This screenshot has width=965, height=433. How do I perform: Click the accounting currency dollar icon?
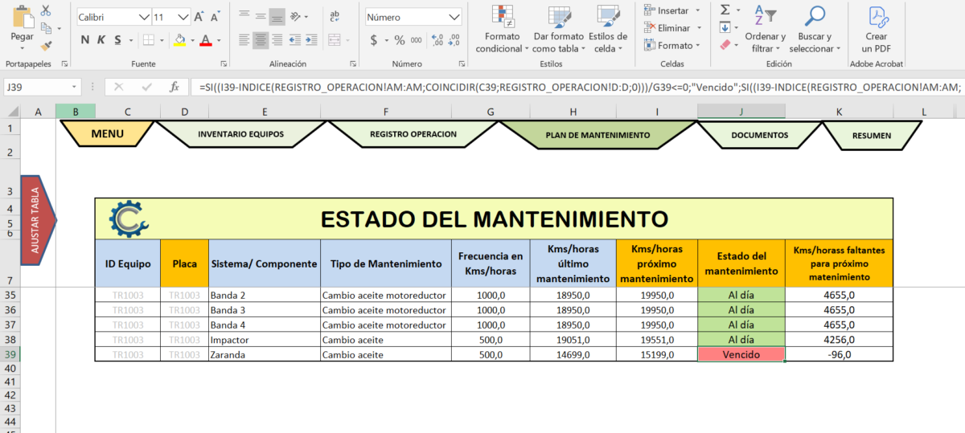coord(374,40)
